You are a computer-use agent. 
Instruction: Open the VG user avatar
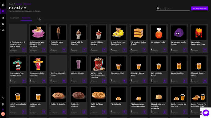[3, 114]
